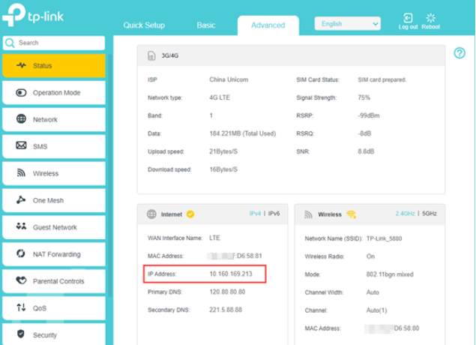Open help via question mark icon
476x345 pixels.
click(x=460, y=53)
